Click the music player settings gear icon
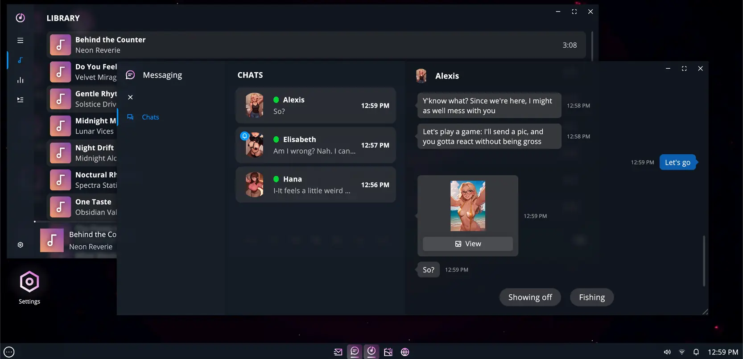 tap(20, 245)
